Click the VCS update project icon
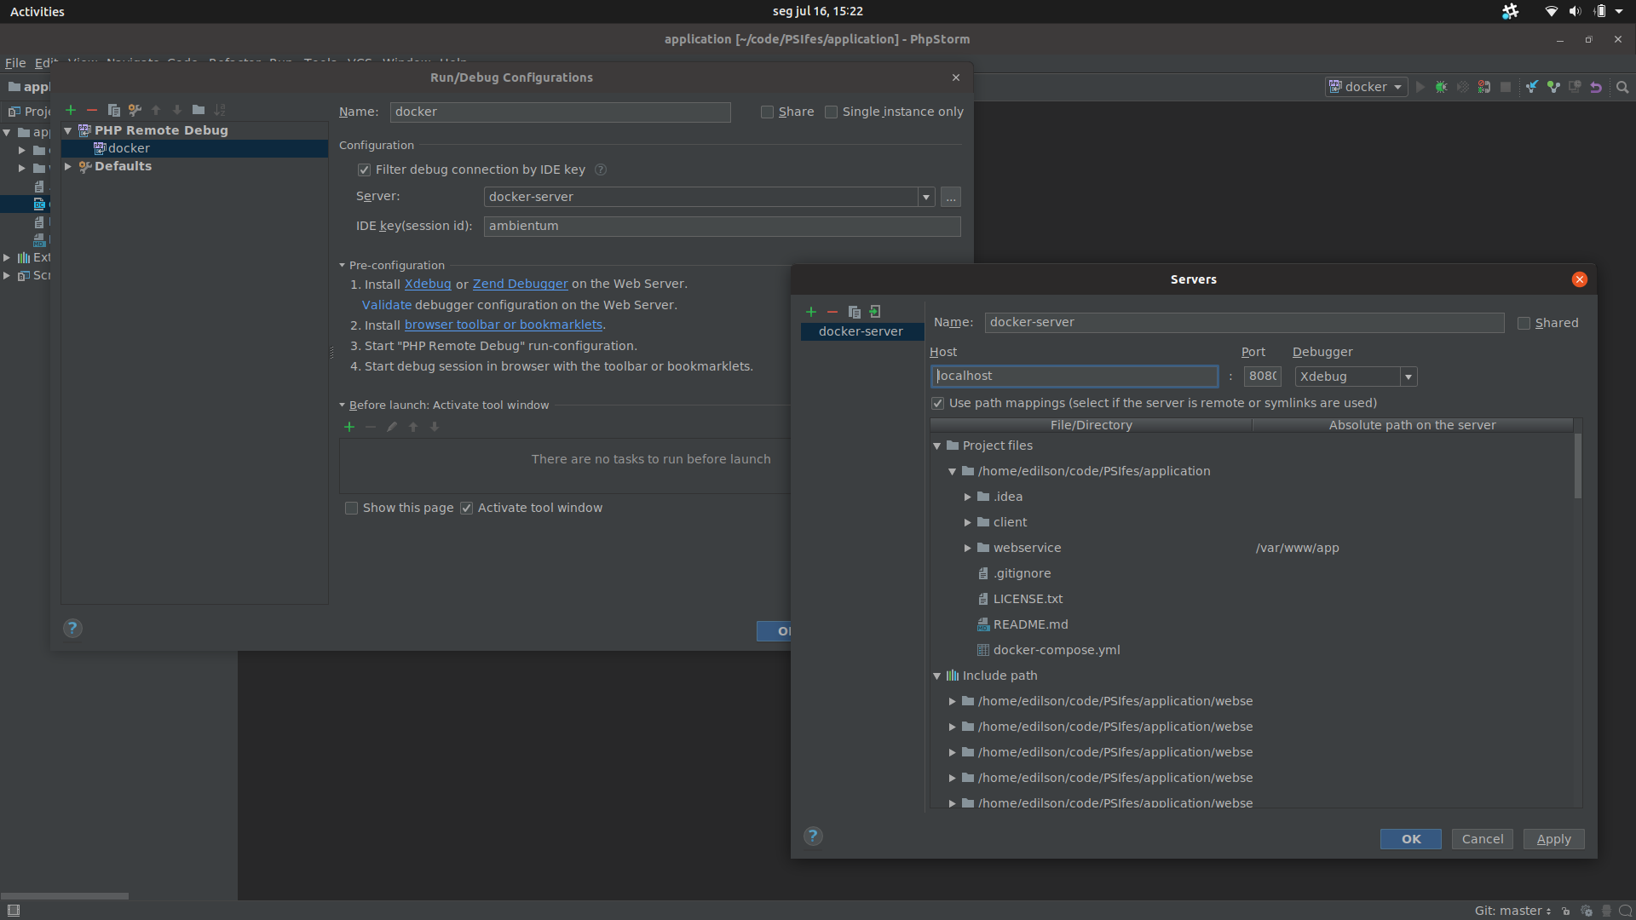This screenshot has height=920, width=1636. coord(1532,87)
